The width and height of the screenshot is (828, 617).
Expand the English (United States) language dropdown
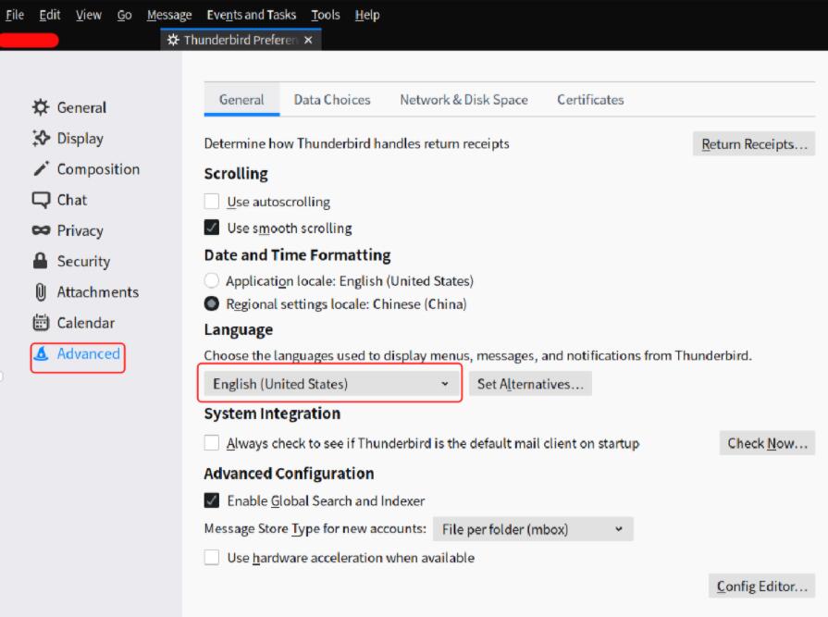click(x=330, y=384)
